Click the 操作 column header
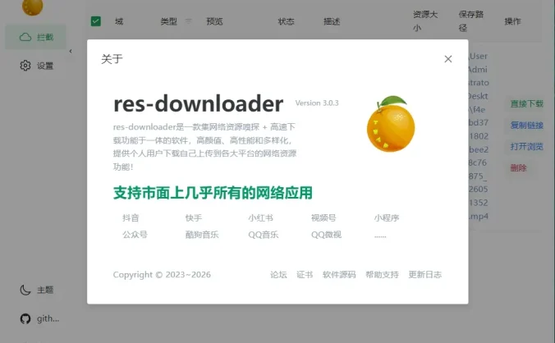 [x=512, y=21]
